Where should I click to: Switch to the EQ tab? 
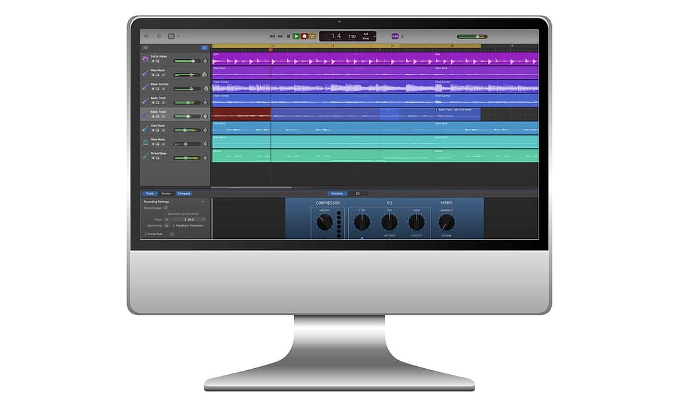pyautogui.click(x=358, y=194)
